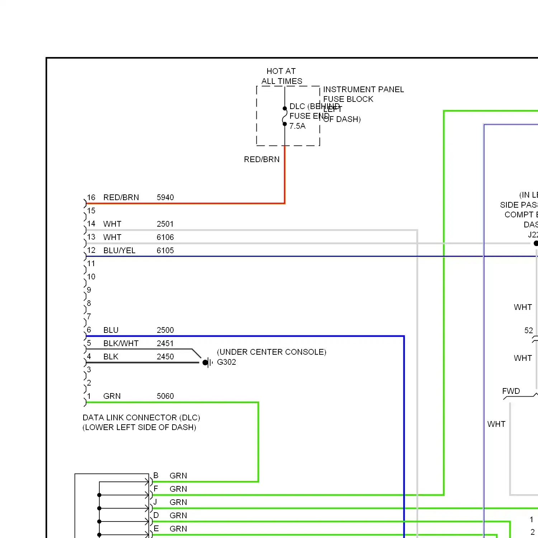Click the "DATA LINK CONNECTOR (DLC)" caption

[141, 418]
